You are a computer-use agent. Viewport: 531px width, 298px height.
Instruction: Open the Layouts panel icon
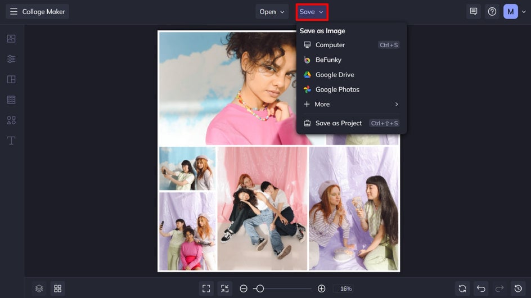[11, 79]
